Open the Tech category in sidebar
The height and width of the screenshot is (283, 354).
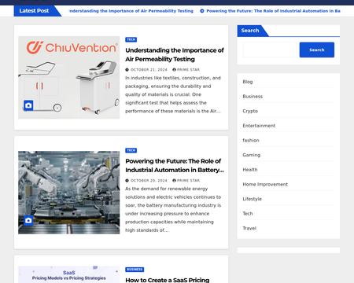(248, 214)
